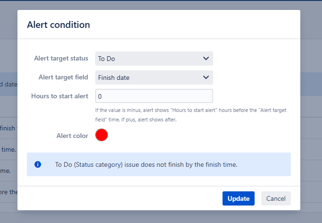The image size is (322, 223).
Task: Open the Alert target field dropdown
Action: coord(154,77)
